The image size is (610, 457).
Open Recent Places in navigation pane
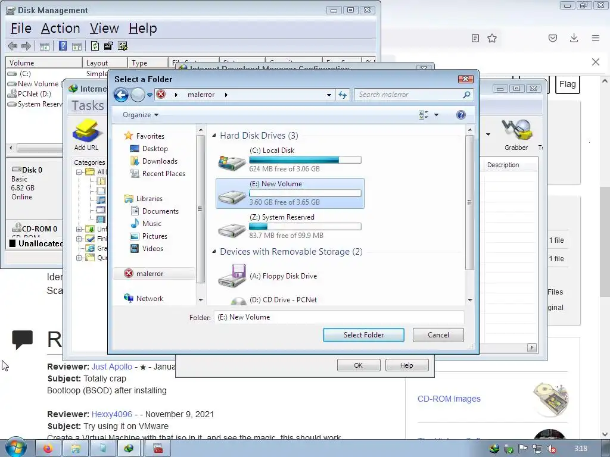coord(163,174)
